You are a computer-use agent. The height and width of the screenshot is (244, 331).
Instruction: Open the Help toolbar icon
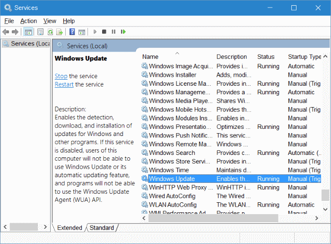pyautogui.click(x=72, y=32)
